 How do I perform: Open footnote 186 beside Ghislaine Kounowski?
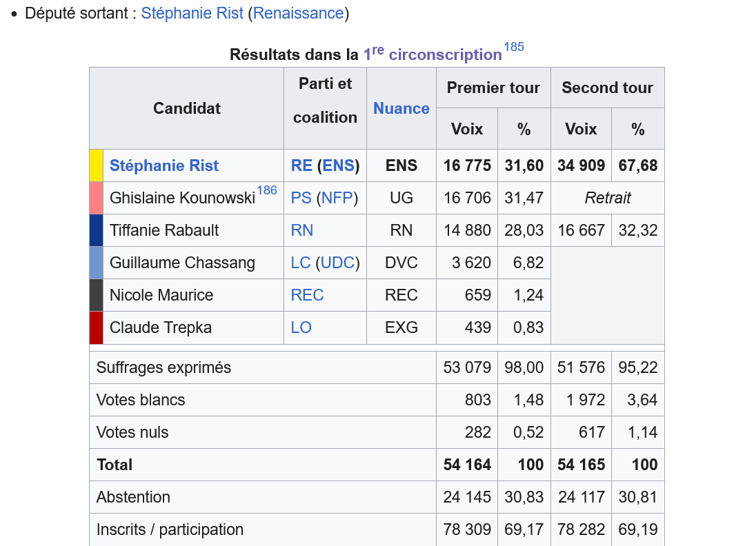click(x=267, y=190)
